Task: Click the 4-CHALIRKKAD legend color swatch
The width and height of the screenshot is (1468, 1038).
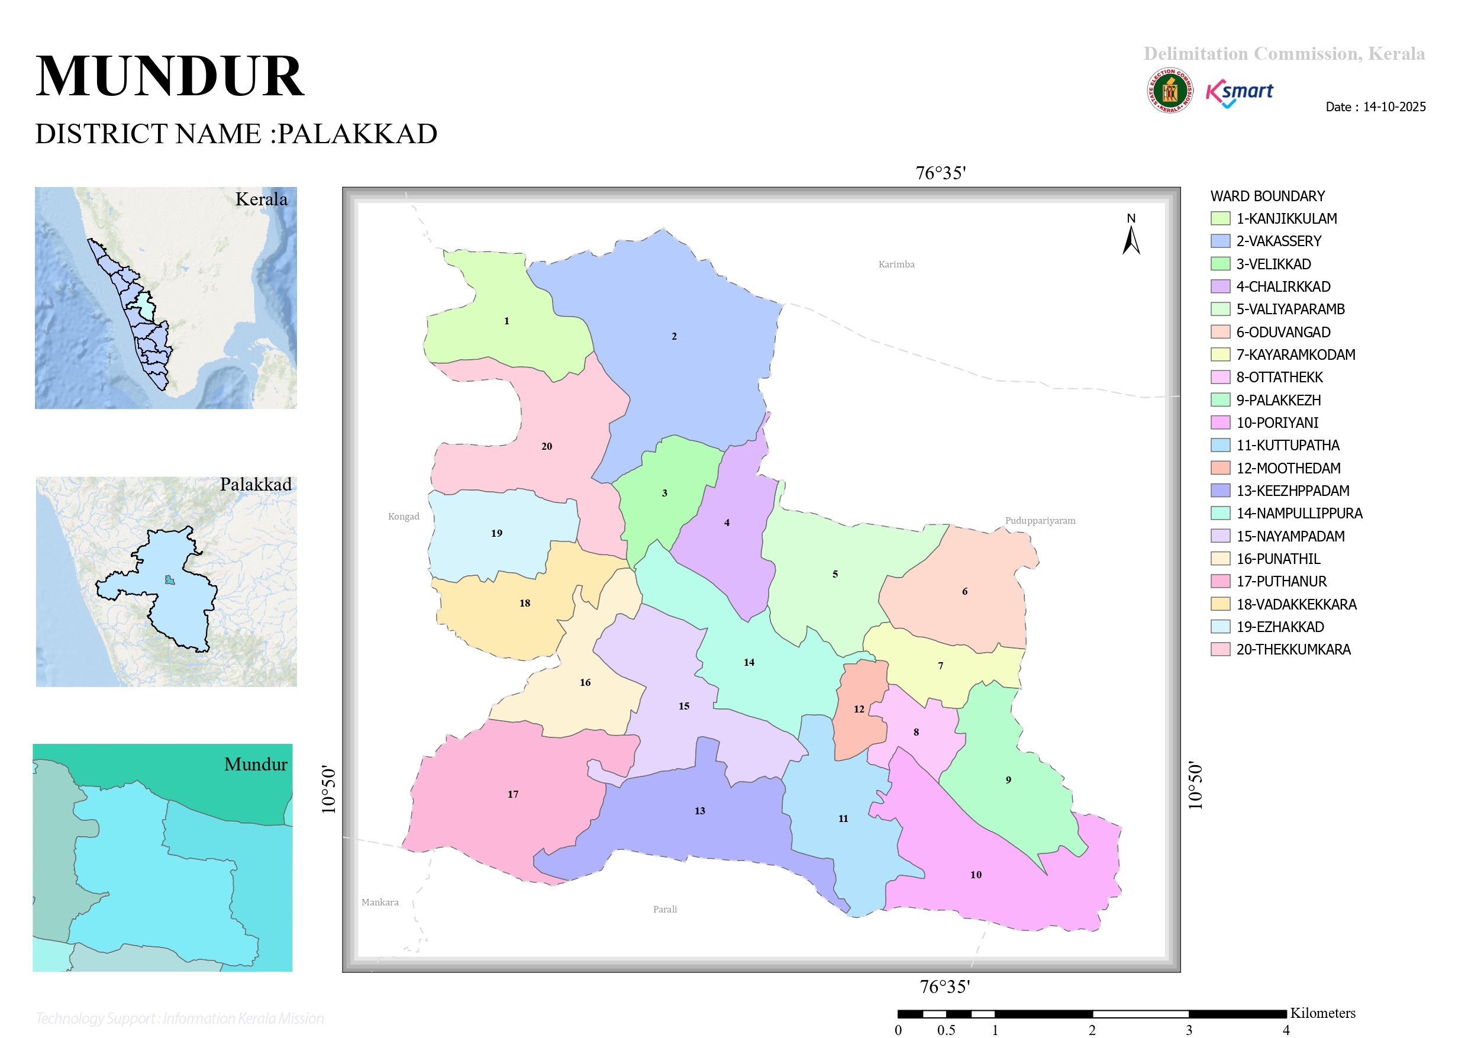Action: (x=1220, y=286)
